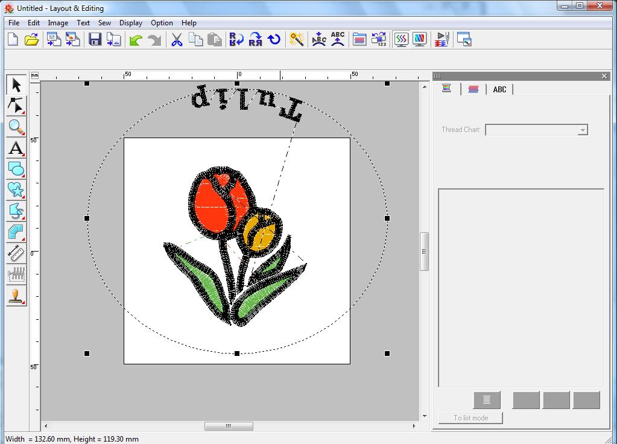Select the heart and star Shapes tool
This screenshot has height=444, width=617.
[16, 190]
